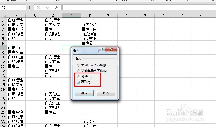
Task: Select column C header
Action: coord(53,16)
